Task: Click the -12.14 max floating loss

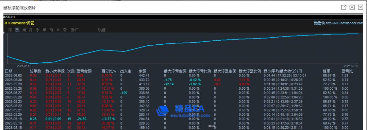Action: [168, 84]
